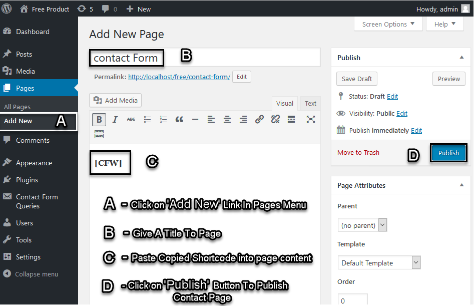Expand the Screen Options panel
Screen dimensions: 474x306
(x=388, y=24)
